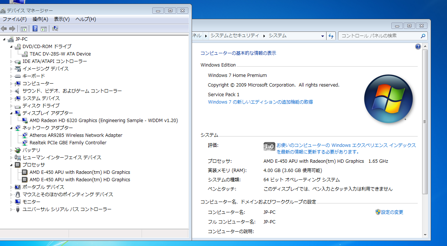Image resolution: width=447 pixels, height=246 pixels.
Task: Expand the keyboard node
Action: pos(11,76)
